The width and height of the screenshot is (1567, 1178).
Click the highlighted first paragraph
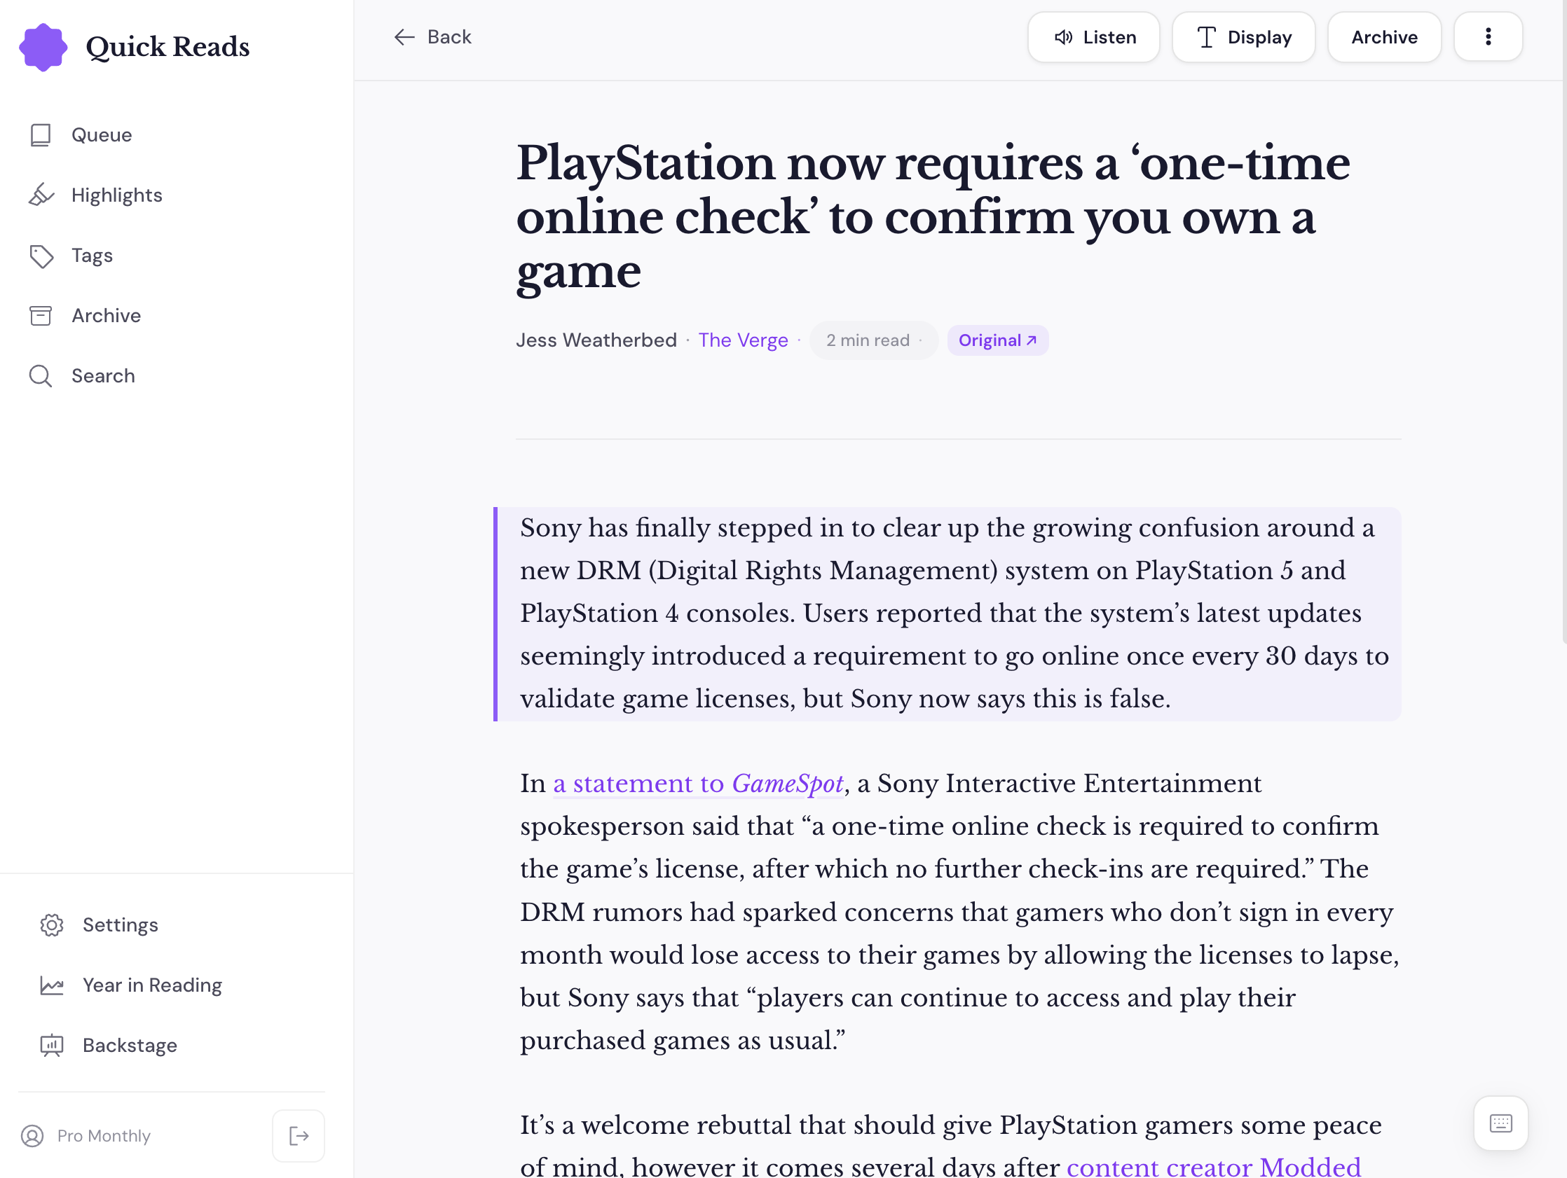[x=947, y=614]
